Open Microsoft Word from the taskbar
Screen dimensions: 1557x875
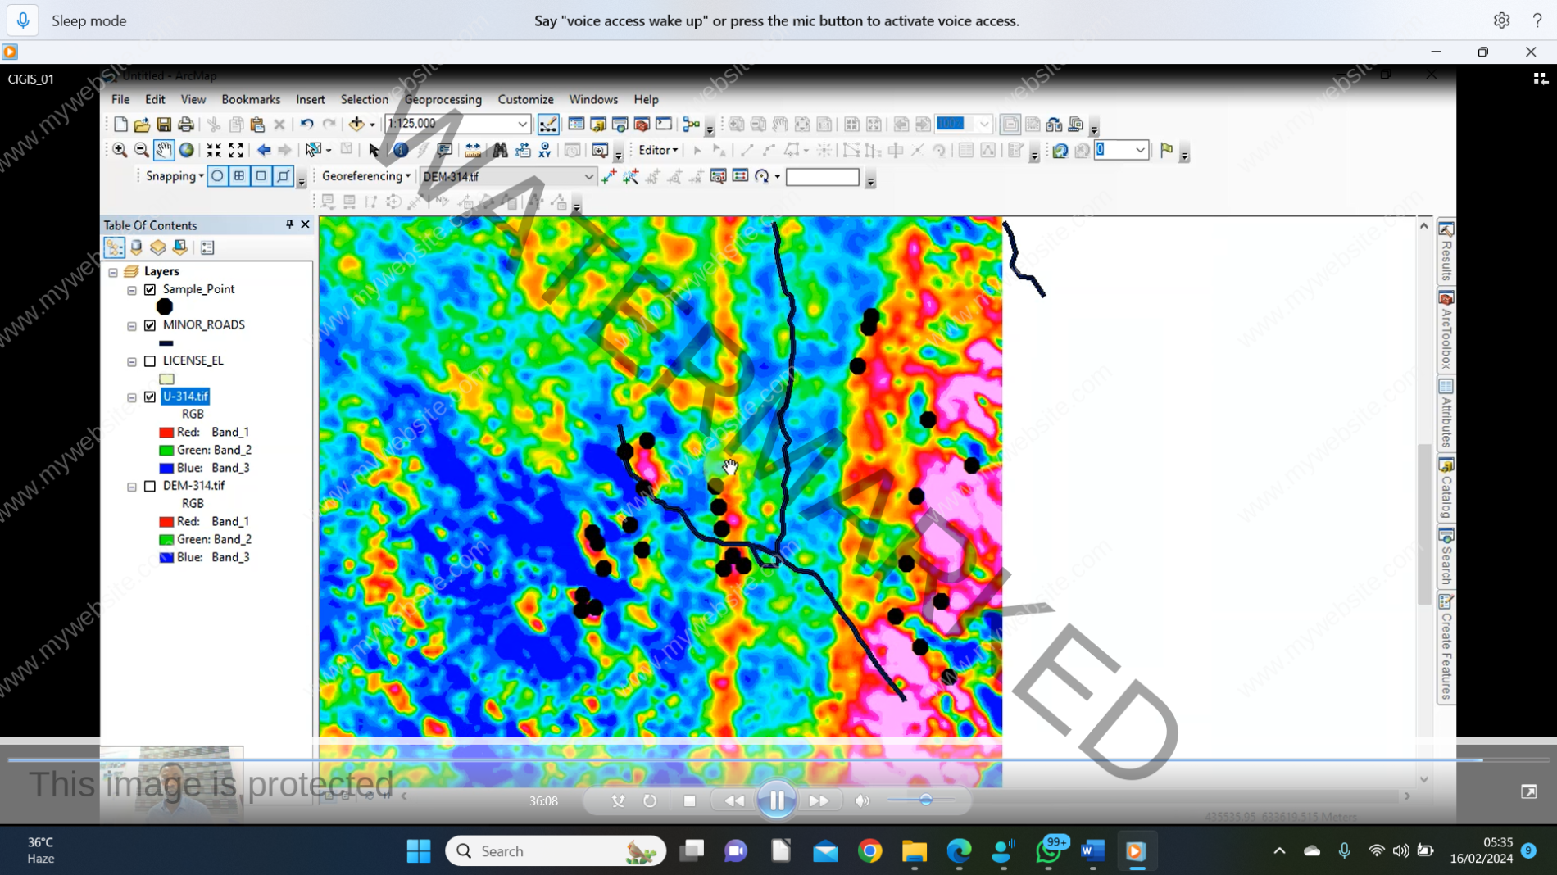pyautogui.click(x=1092, y=851)
